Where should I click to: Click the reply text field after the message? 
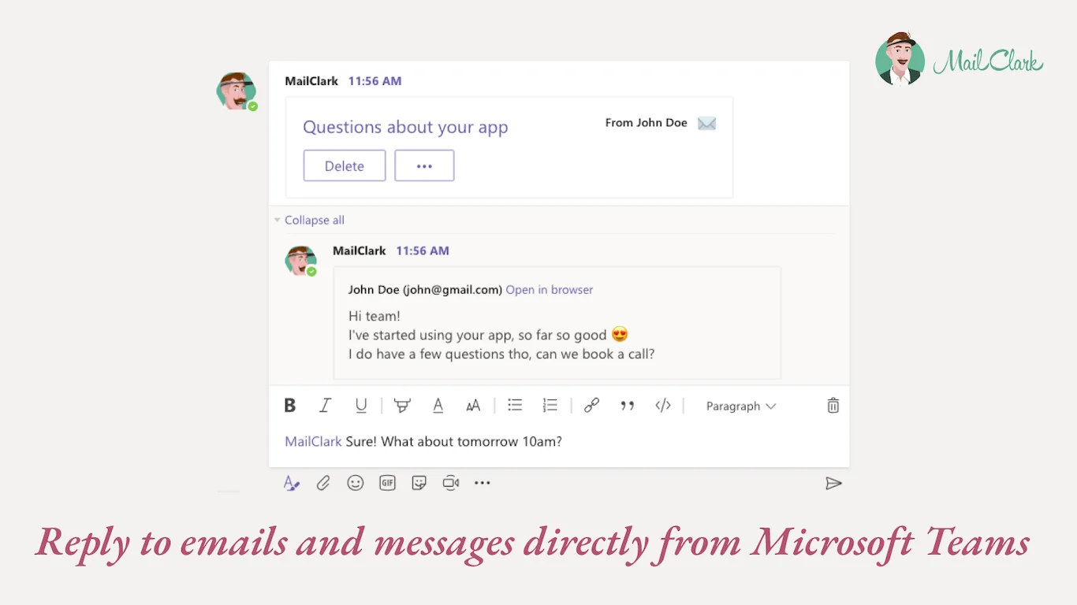(x=559, y=442)
